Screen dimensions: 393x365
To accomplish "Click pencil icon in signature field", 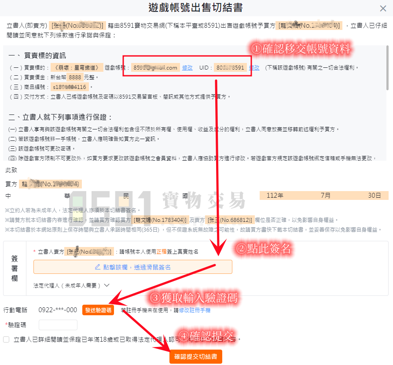I will pos(98,267).
